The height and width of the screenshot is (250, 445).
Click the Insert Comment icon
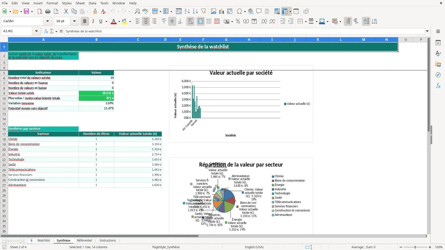[259, 11]
